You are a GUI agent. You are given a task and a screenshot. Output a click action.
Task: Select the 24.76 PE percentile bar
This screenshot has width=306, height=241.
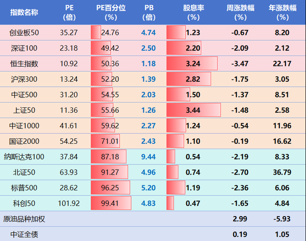click(x=96, y=32)
